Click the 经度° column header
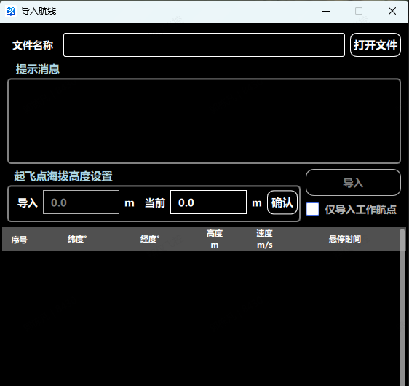409x386 pixels. click(x=150, y=239)
